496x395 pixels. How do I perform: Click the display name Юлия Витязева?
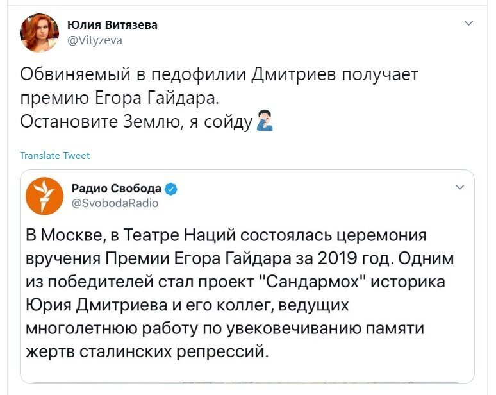112,24
